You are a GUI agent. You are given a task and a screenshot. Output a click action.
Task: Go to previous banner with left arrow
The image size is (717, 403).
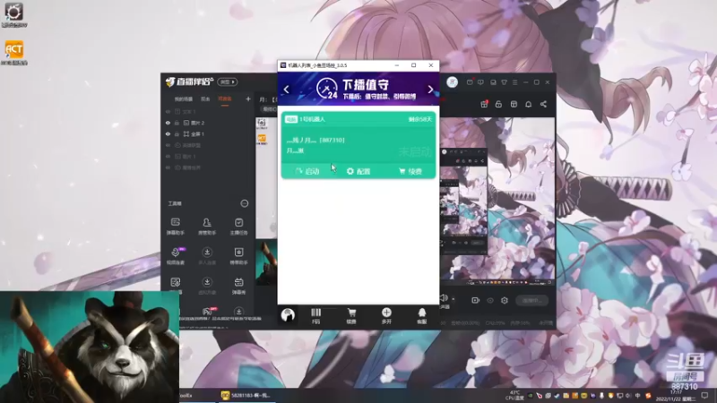point(287,90)
